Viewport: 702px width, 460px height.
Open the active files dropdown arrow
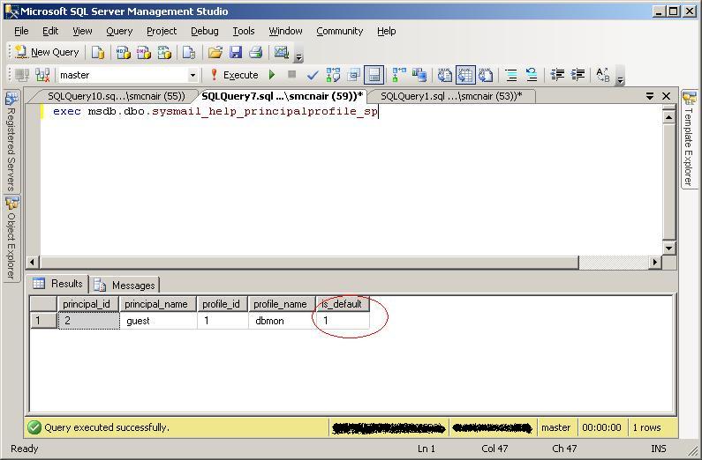pos(650,96)
